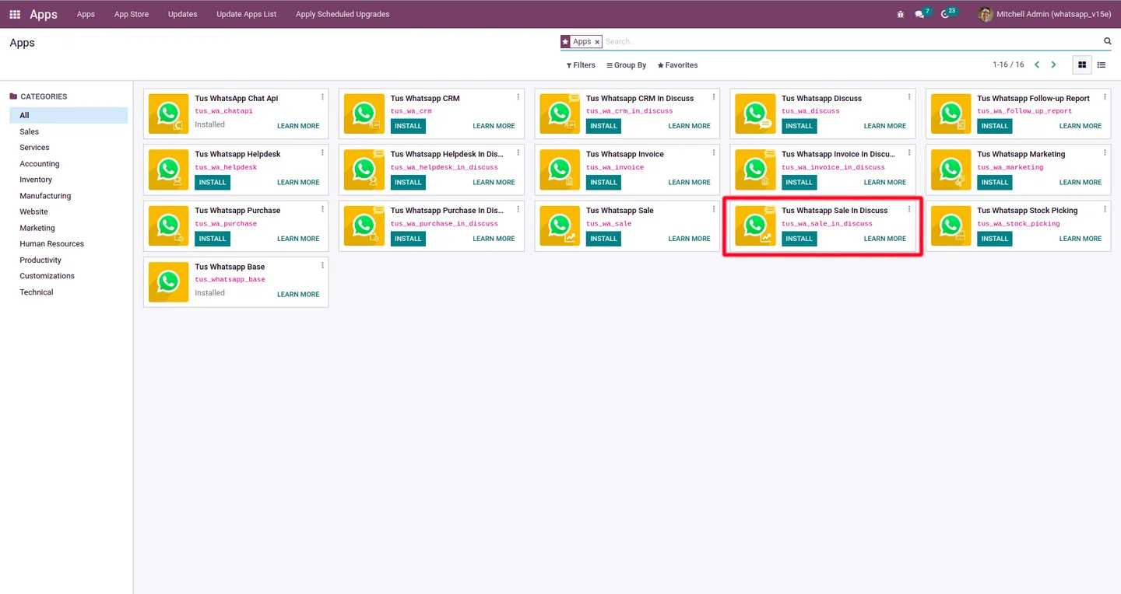The image size is (1121, 594).
Task: Learn more about Tus WhatsApp Chat Api
Action: click(x=298, y=126)
